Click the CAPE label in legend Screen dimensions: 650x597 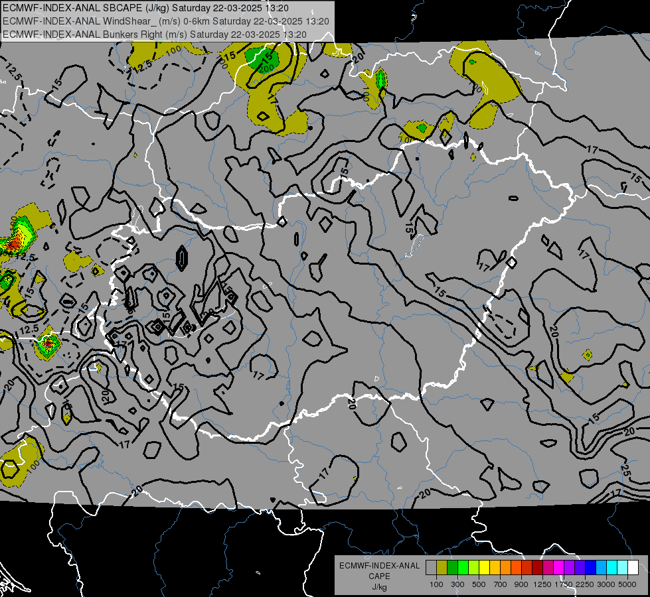379,576
